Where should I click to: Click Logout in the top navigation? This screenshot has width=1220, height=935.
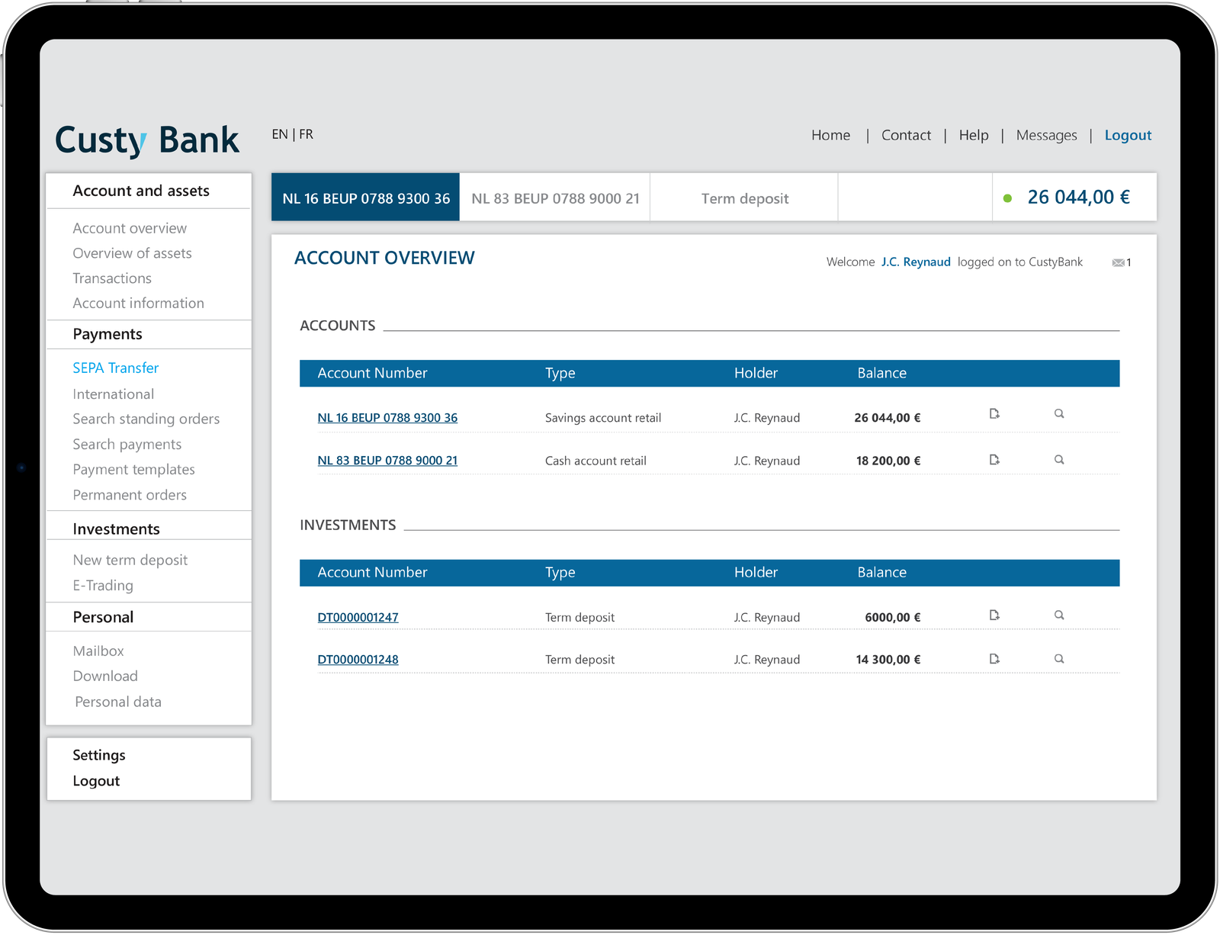(x=1128, y=136)
